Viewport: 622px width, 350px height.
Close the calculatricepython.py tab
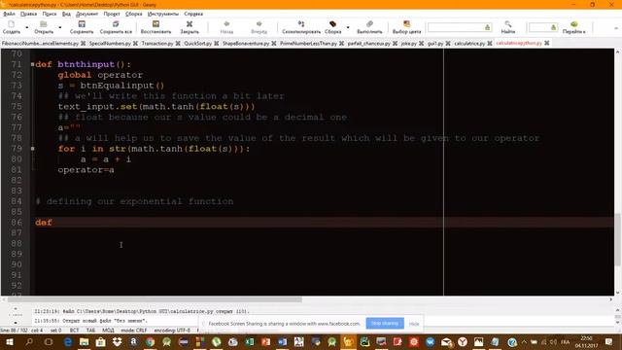point(546,43)
